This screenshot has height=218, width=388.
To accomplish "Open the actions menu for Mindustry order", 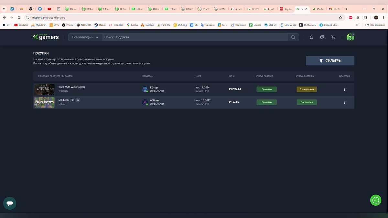I will pos(344,102).
